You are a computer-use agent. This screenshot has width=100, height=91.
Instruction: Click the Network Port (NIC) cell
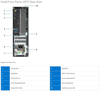pos(30,88)
